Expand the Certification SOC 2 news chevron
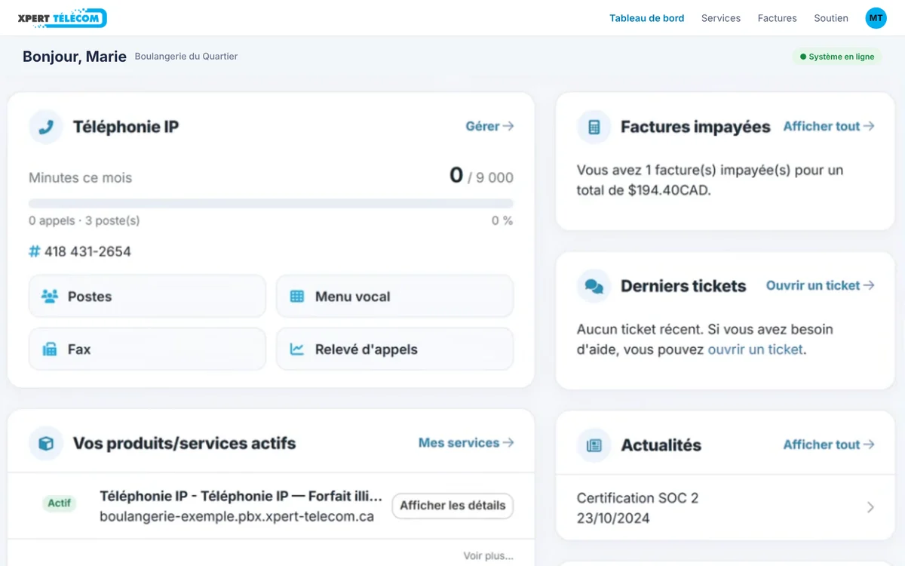Image resolution: width=905 pixels, height=566 pixels. pos(870,507)
